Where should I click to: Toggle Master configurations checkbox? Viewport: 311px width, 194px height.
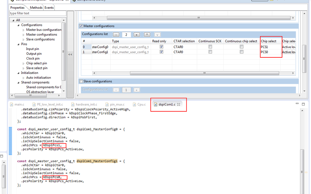pyautogui.click(x=81, y=26)
